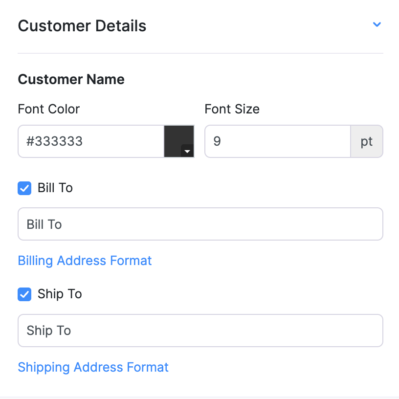Click the Font Size input showing 9
The height and width of the screenshot is (399, 399).
point(277,141)
